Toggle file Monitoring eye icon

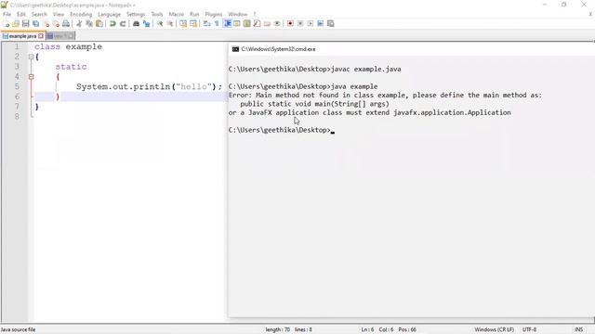(277, 23)
